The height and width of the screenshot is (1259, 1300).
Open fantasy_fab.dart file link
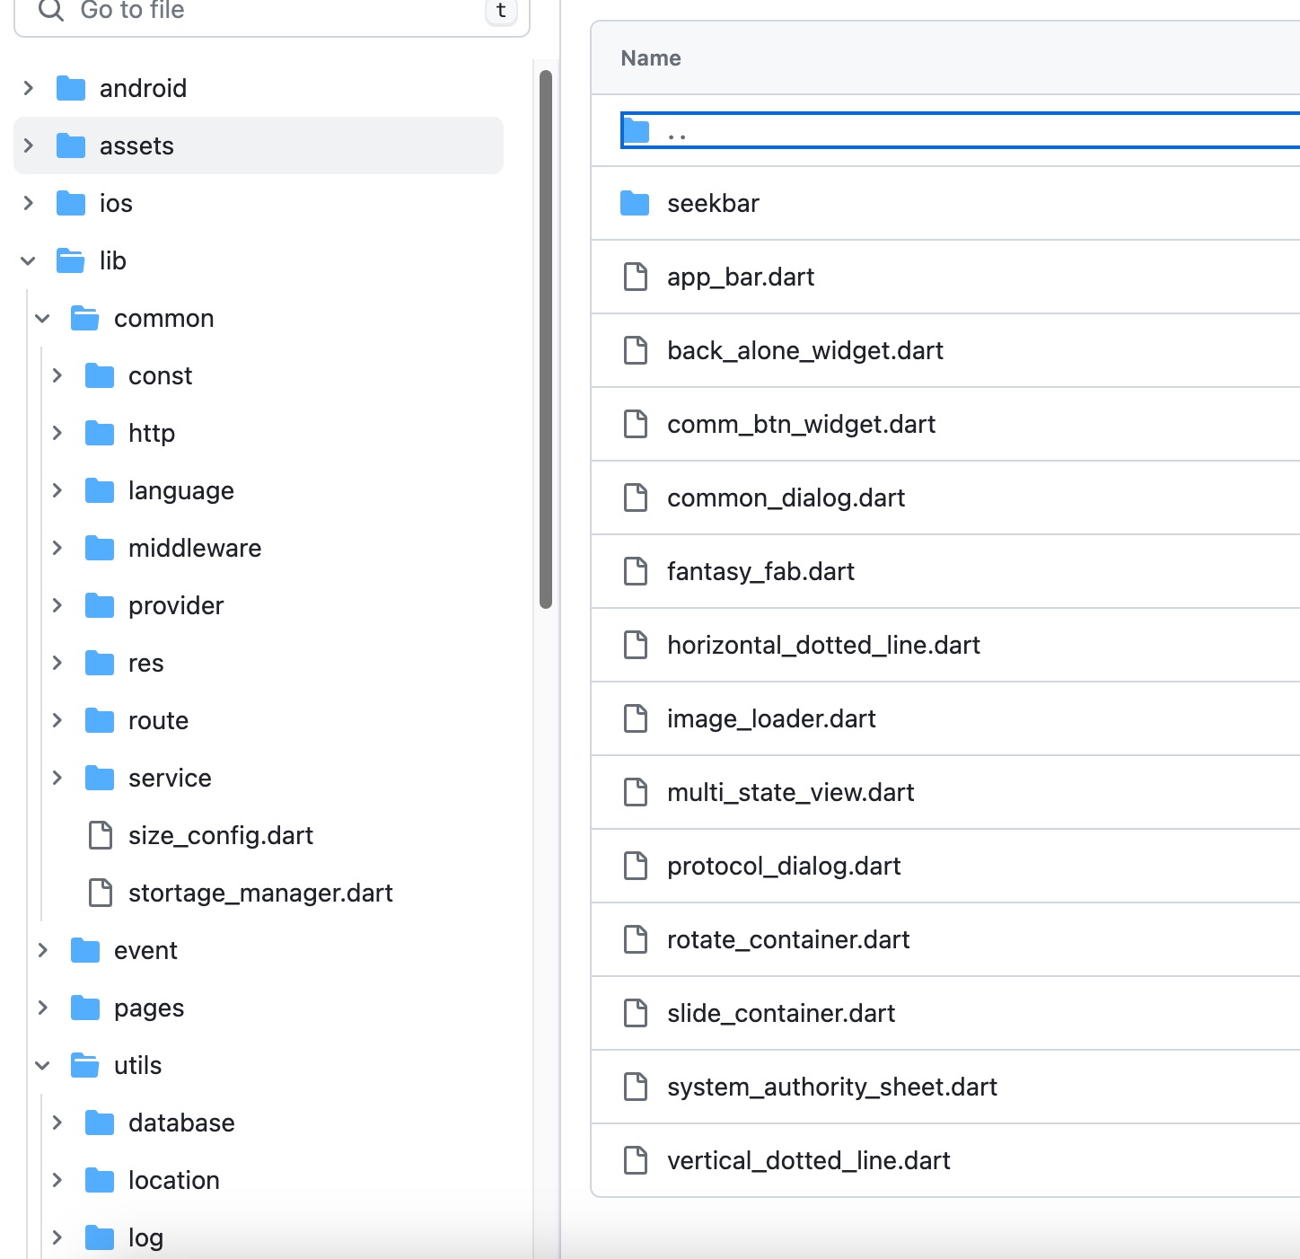click(760, 571)
